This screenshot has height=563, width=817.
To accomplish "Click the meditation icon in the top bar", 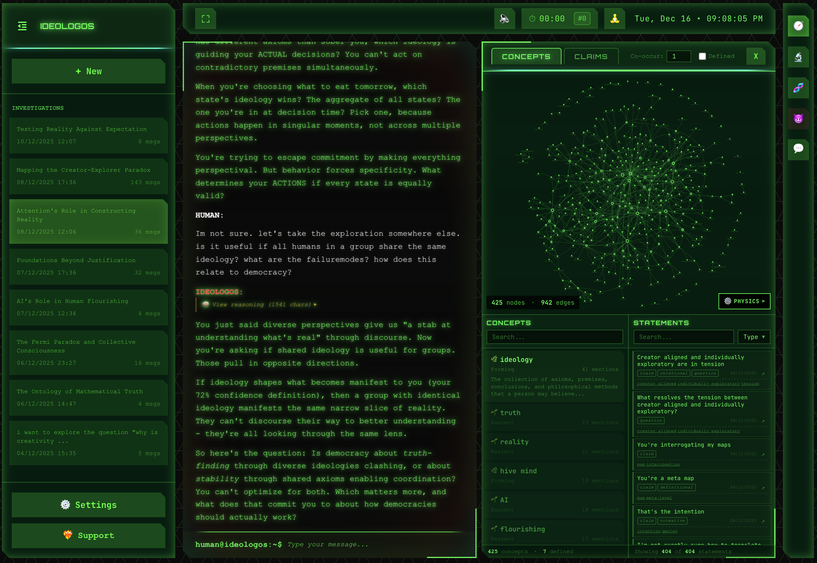I will [614, 19].
